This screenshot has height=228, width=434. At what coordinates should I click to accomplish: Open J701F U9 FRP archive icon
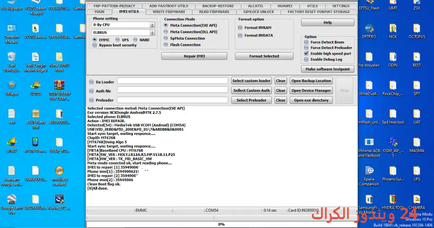[x=59, y=90]
